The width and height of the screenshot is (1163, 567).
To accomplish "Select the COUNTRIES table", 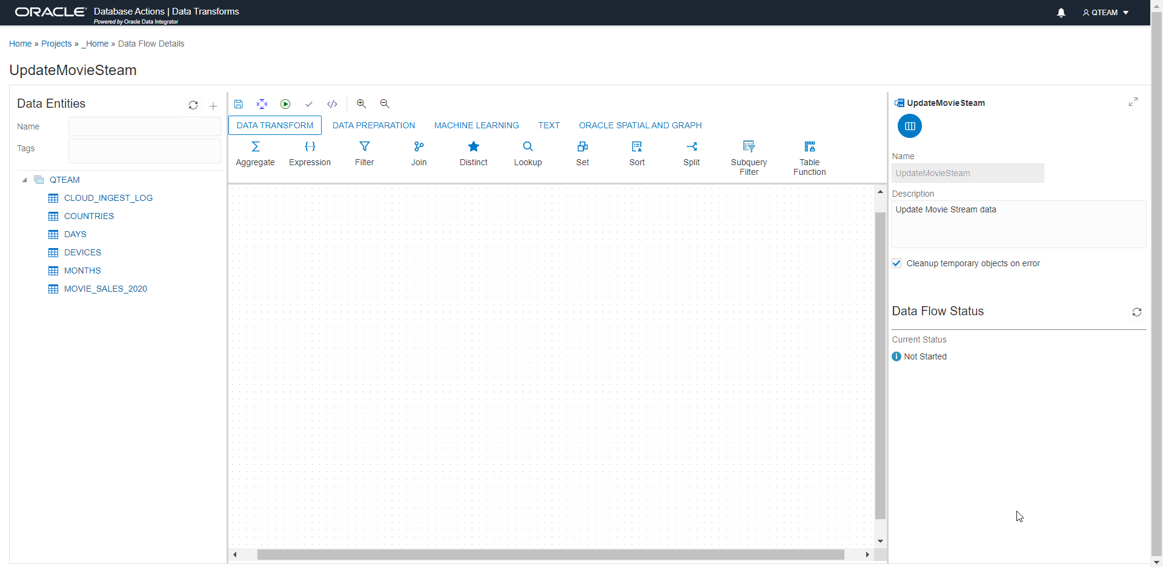I will 89,216.
